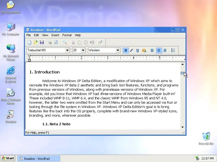Insert date and time from the toolbar
Screen dimensions: 217x162
100,42
